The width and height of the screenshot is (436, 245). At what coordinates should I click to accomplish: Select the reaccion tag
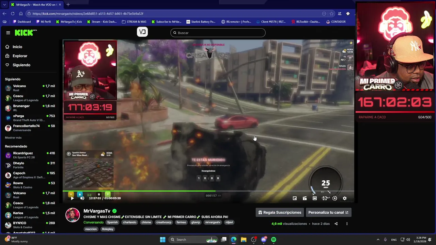[x=91, y=229]
